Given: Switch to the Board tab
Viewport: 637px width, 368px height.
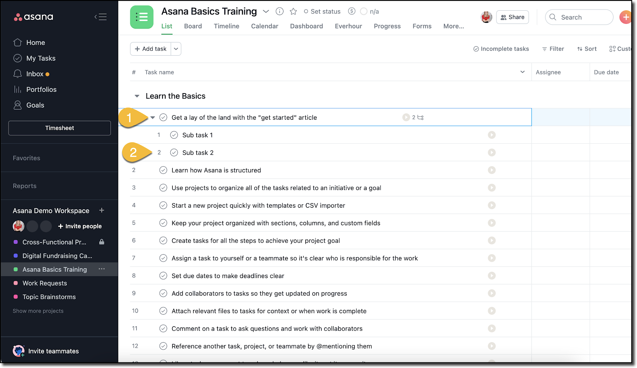Looking at the screenshot, I should point(193,26).
